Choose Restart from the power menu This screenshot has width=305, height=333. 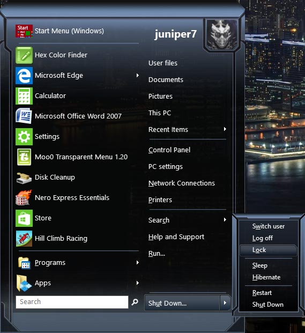pyautogui.click(x=269, y=293)
